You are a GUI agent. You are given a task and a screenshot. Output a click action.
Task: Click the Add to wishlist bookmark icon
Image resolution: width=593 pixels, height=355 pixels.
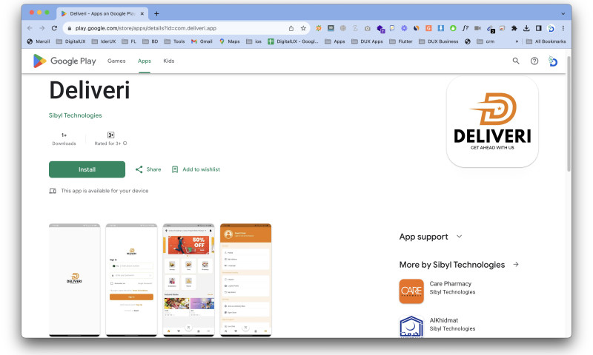click(x=175, y=169)
